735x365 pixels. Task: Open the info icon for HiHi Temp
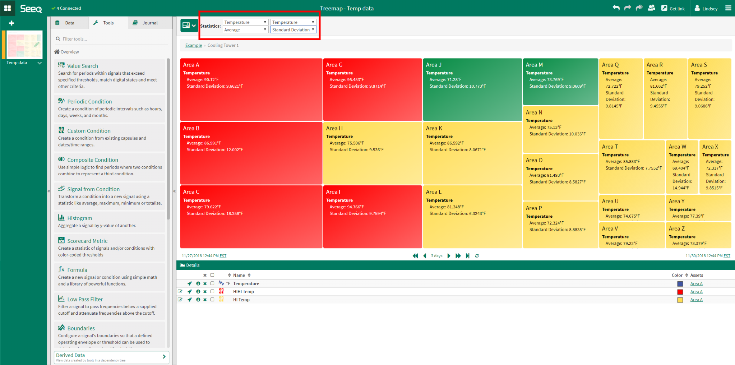(x=198, y=291)
